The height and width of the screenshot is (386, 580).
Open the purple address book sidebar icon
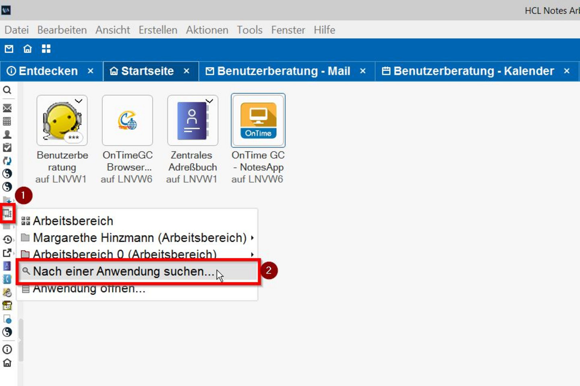[x=7, y=266]
